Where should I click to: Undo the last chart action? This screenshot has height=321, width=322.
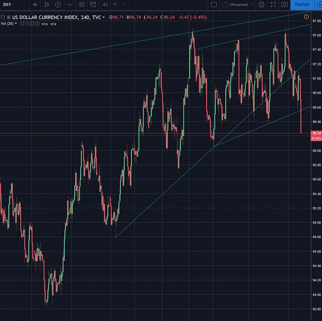(x=115, y=5)
